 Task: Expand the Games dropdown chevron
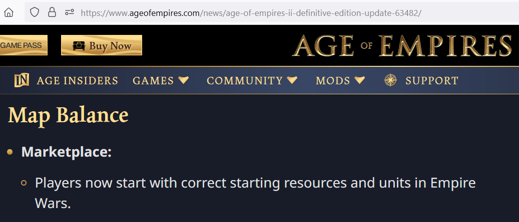[183, 80]
